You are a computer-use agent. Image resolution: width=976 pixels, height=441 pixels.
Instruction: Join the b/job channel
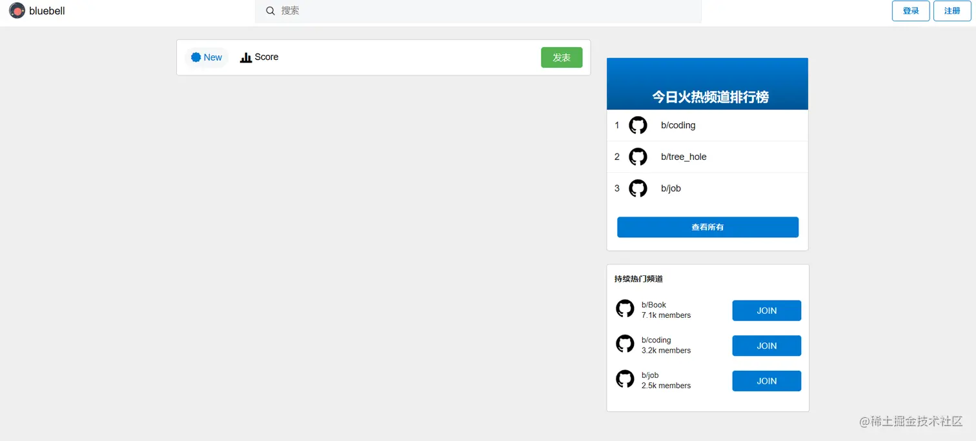(766, 381)
